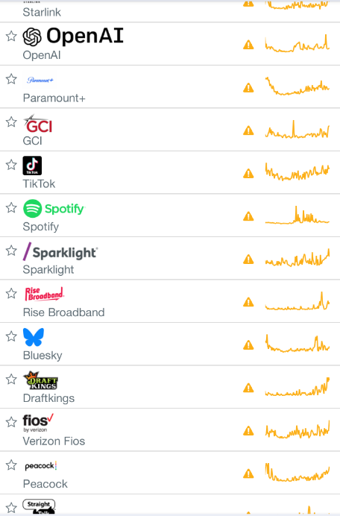Toggle the star next to Paramount+

point(11,79)
